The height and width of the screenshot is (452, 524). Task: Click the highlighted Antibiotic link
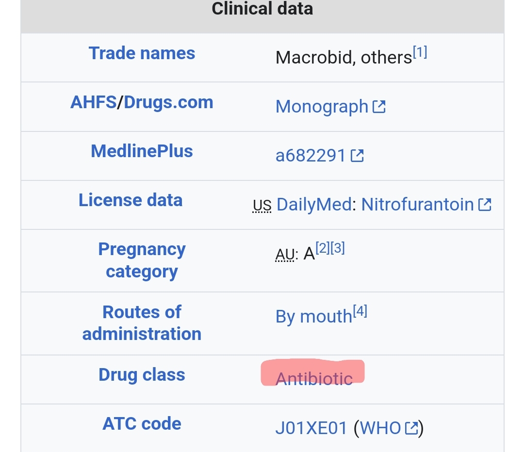click(314, 378)
